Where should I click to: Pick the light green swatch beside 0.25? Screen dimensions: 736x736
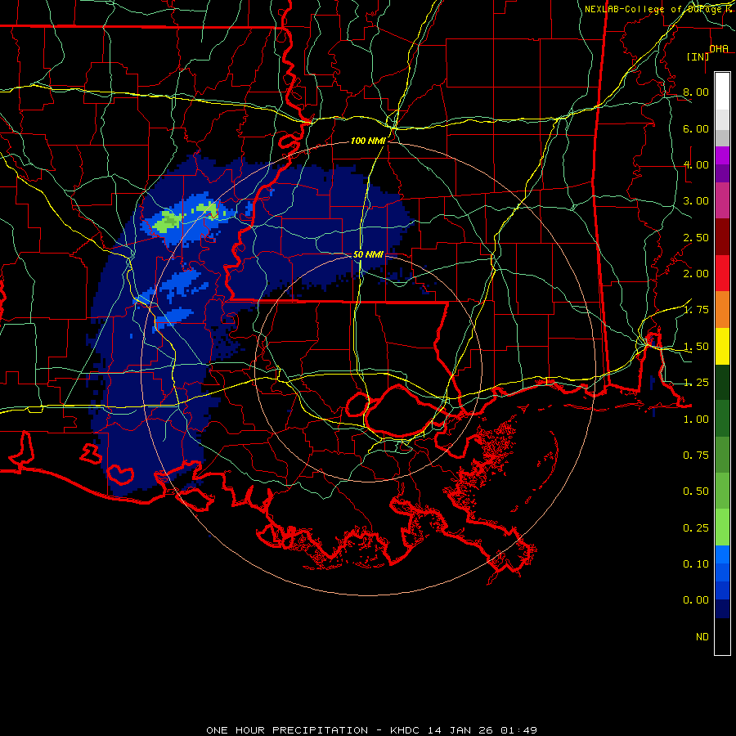(722, 527)
